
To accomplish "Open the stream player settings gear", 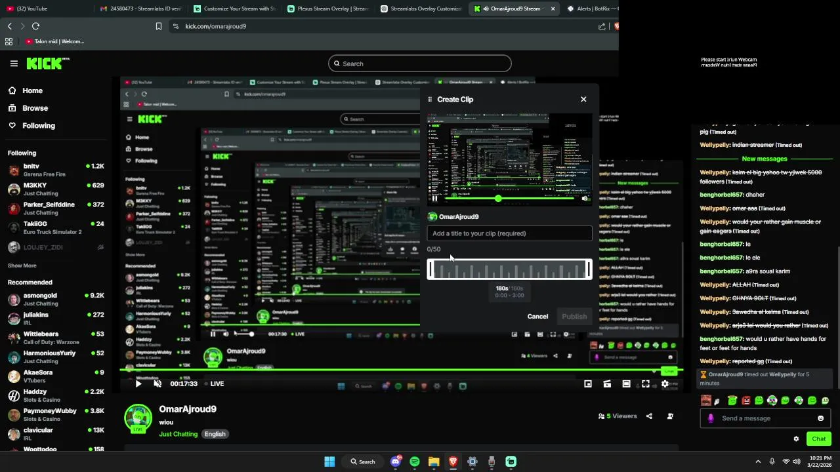I will pyautogui.click(x=665, y=384).
